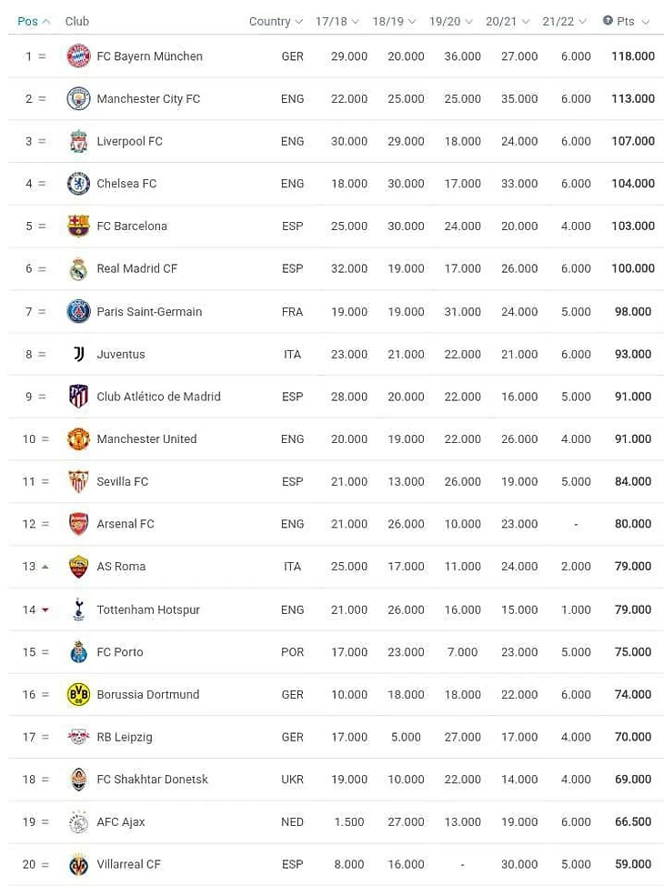Viewport: 664px width, 886px height.
Task: Open the Club Atlético de Madrid link
Action: point(158,397)
